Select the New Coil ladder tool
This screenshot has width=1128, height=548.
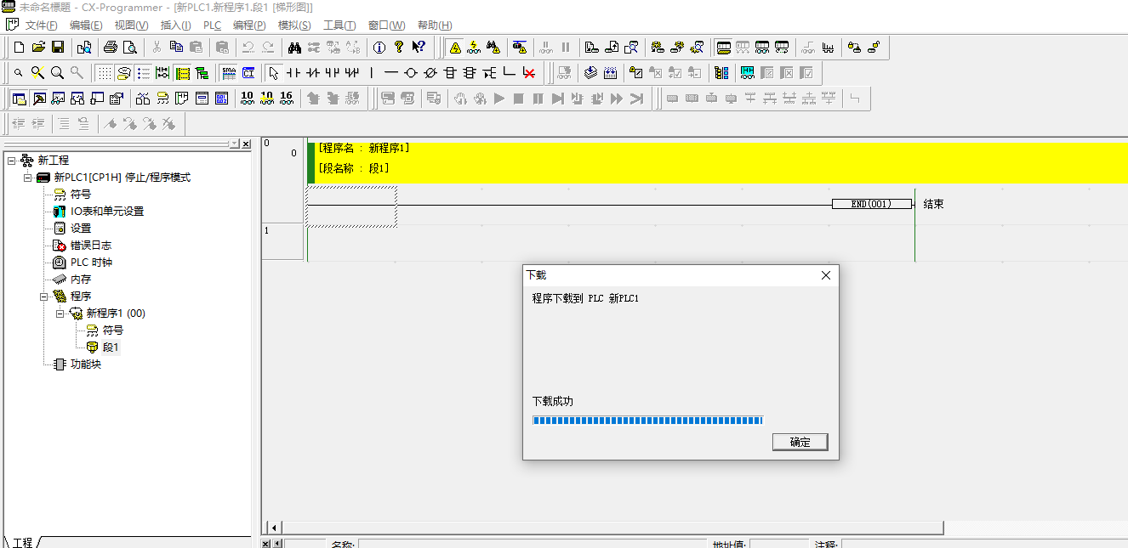tap(411, 73)
